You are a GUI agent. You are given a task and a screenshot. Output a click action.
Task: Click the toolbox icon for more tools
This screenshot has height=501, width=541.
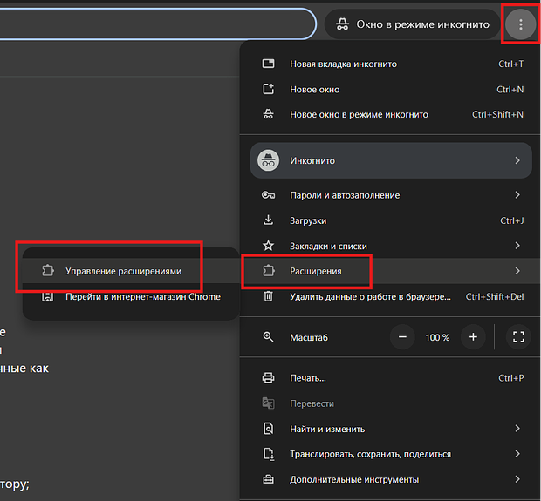coord(268,479)
